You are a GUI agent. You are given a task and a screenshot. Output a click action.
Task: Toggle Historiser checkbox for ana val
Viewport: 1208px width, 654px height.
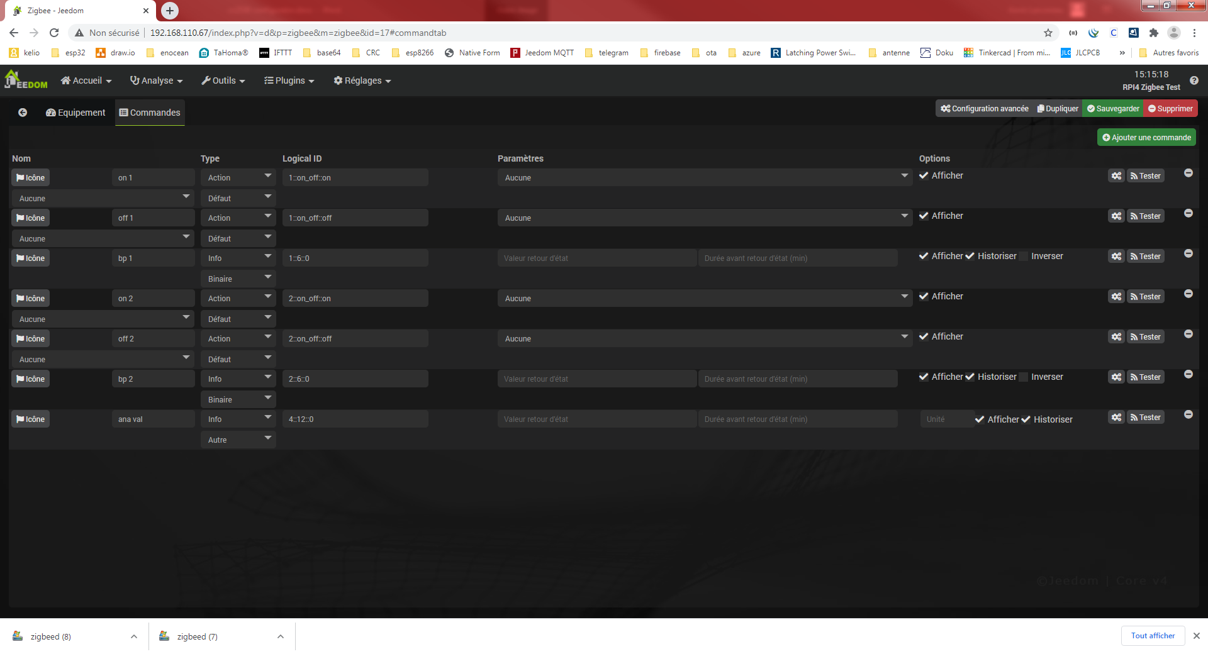(x=1026, y=419)
